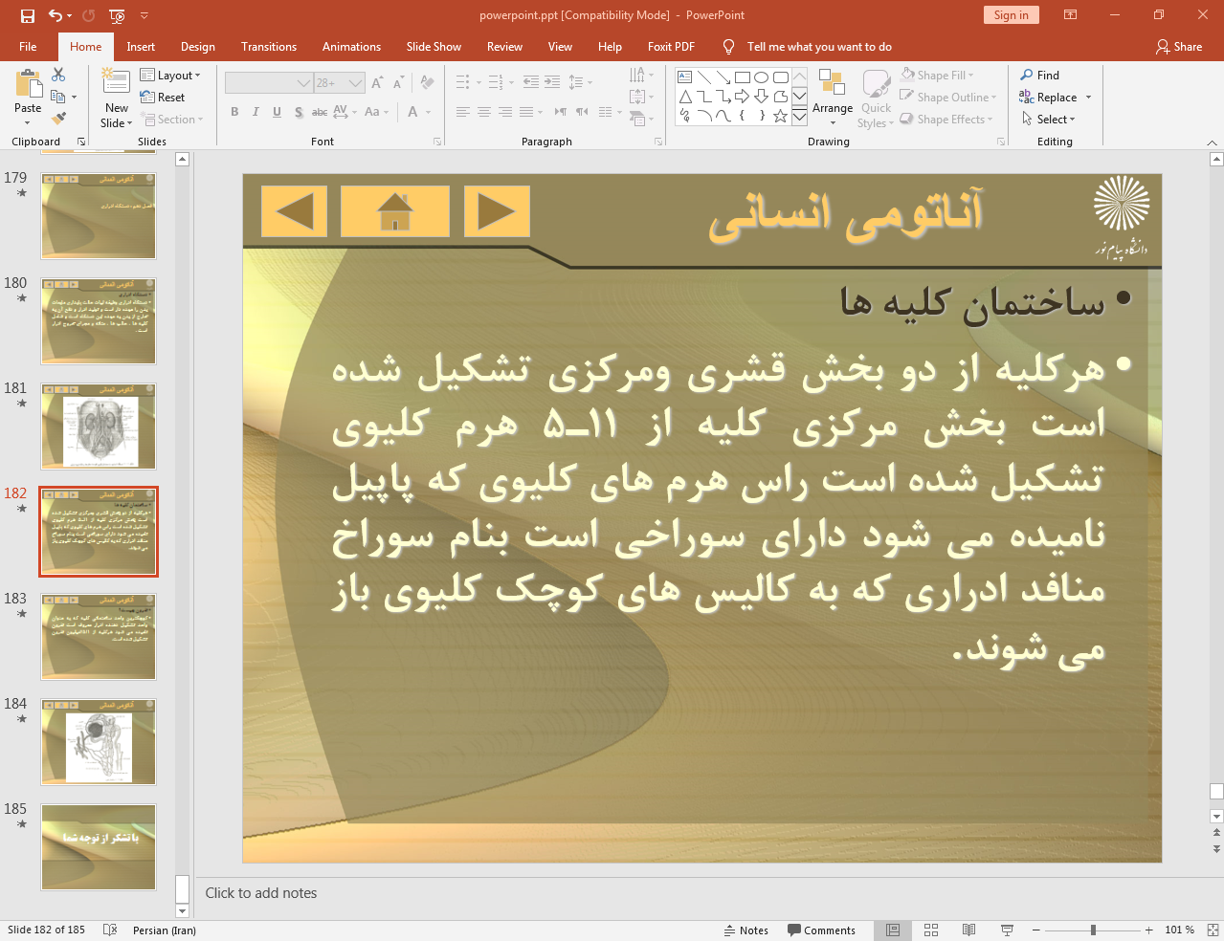The height and width of the screenshot is (941, 1224).
Task: Click the Find button
Action: pos(1040,75)
